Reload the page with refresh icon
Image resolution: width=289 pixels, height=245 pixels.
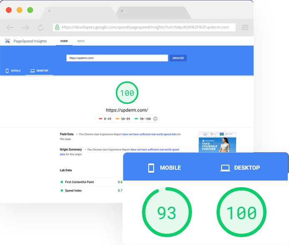click(x=40, y=27)
